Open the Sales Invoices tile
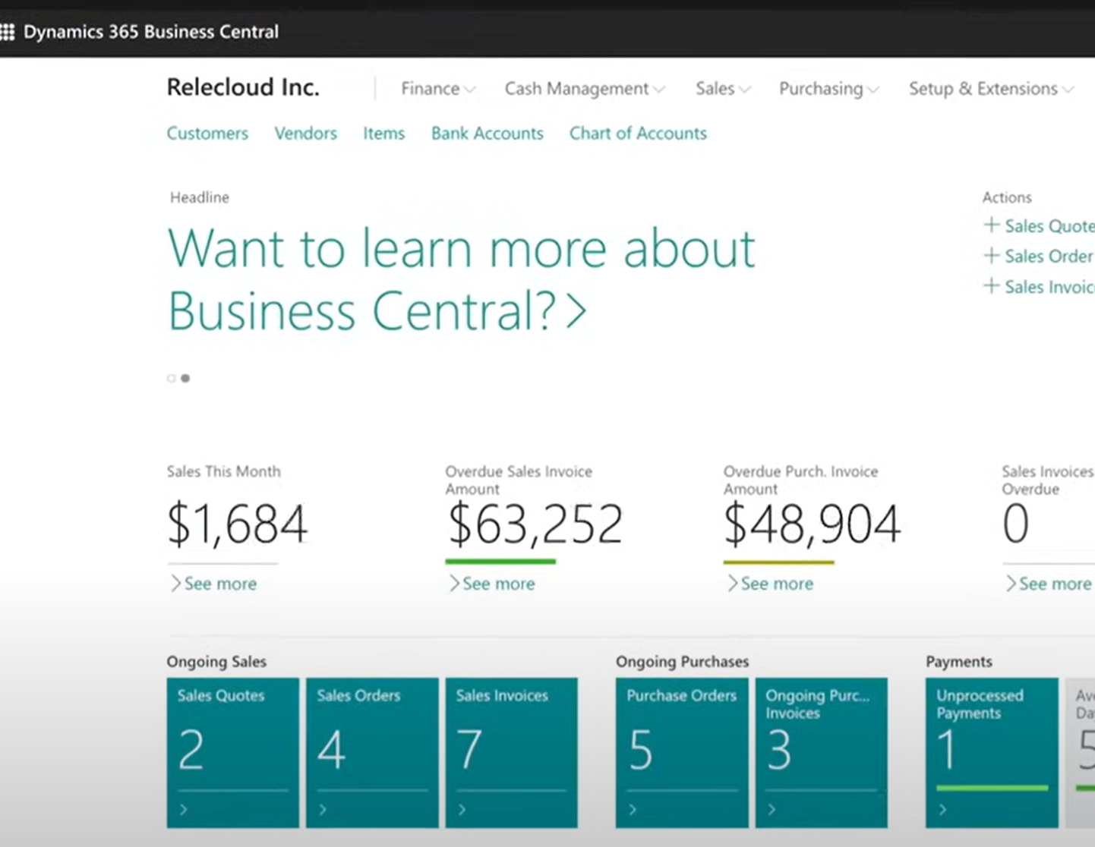Viewport: 1095px width, 847px height. pos(511,750)
